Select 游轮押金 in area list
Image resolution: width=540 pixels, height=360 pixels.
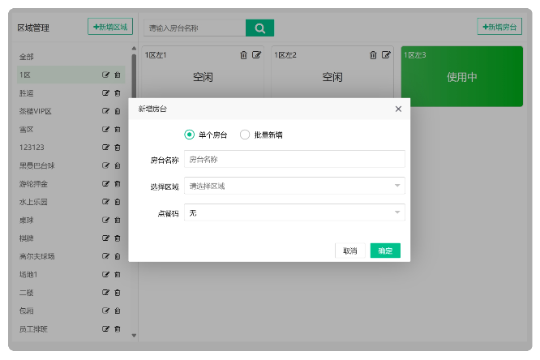pos(33,184)
